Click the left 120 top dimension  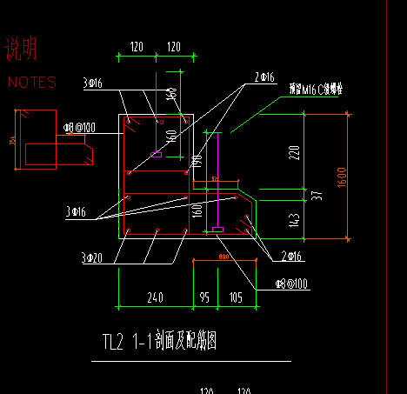(x=137, y=47)
